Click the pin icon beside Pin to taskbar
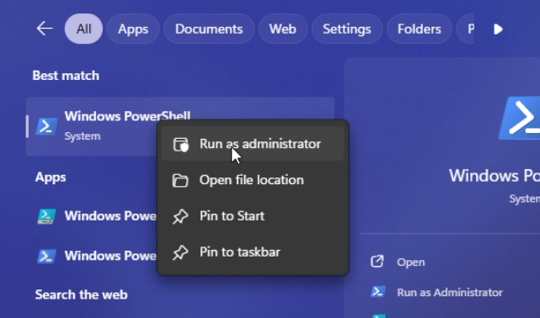This screenshot has height=318, width=540. [180, 252]
